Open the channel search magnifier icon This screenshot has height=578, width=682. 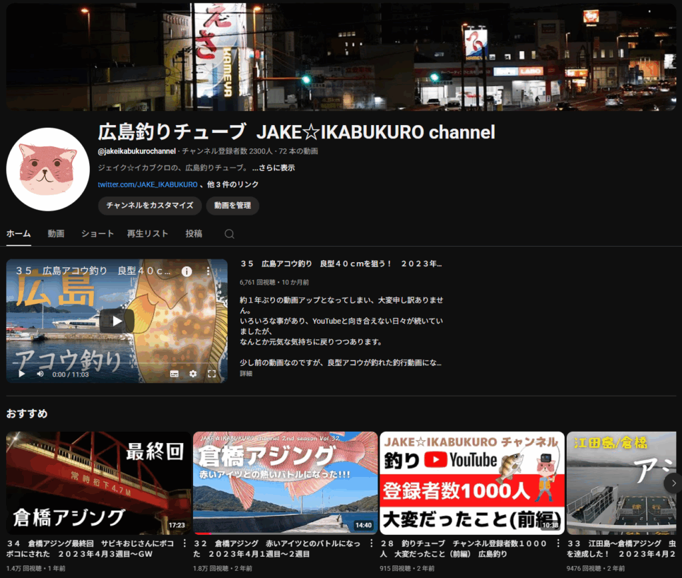(x=229, y=234)
